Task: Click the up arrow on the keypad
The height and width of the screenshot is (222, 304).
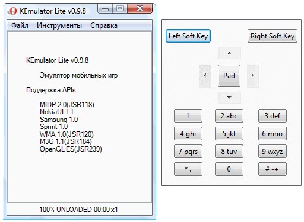Action: coord(229,53)
